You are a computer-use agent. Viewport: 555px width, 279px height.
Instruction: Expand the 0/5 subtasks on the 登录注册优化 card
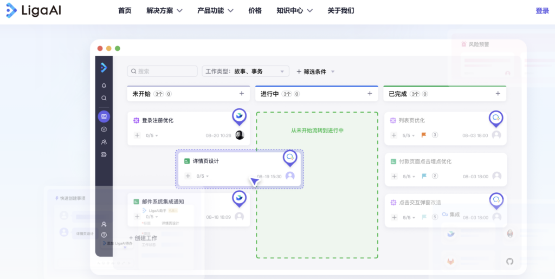click(152, 135)
